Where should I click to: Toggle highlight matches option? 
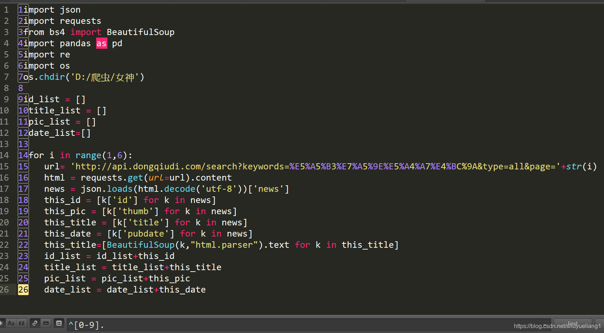pos(59,323)
